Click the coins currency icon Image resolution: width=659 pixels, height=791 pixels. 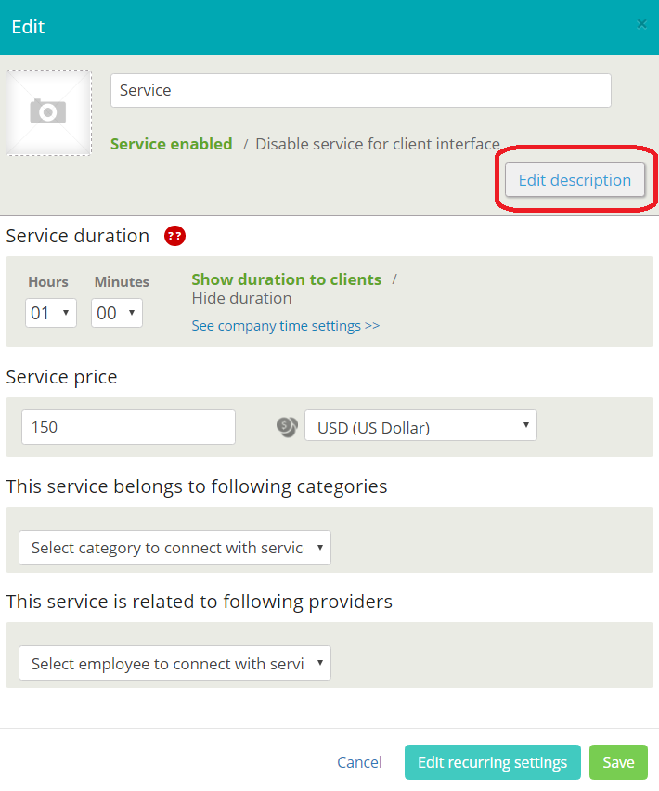click(x=287, y=427)
